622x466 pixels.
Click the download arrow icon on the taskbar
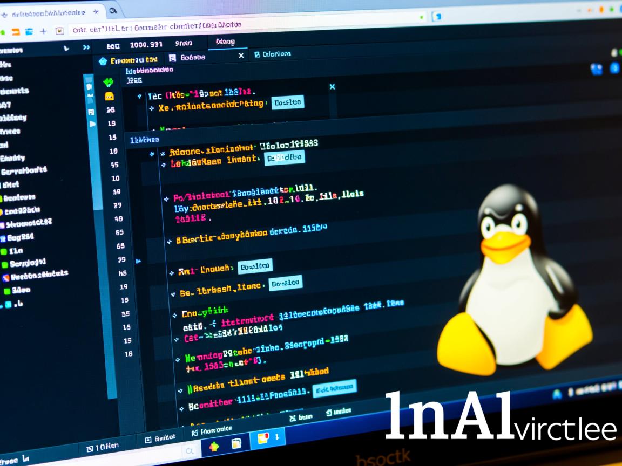(276, 437)
